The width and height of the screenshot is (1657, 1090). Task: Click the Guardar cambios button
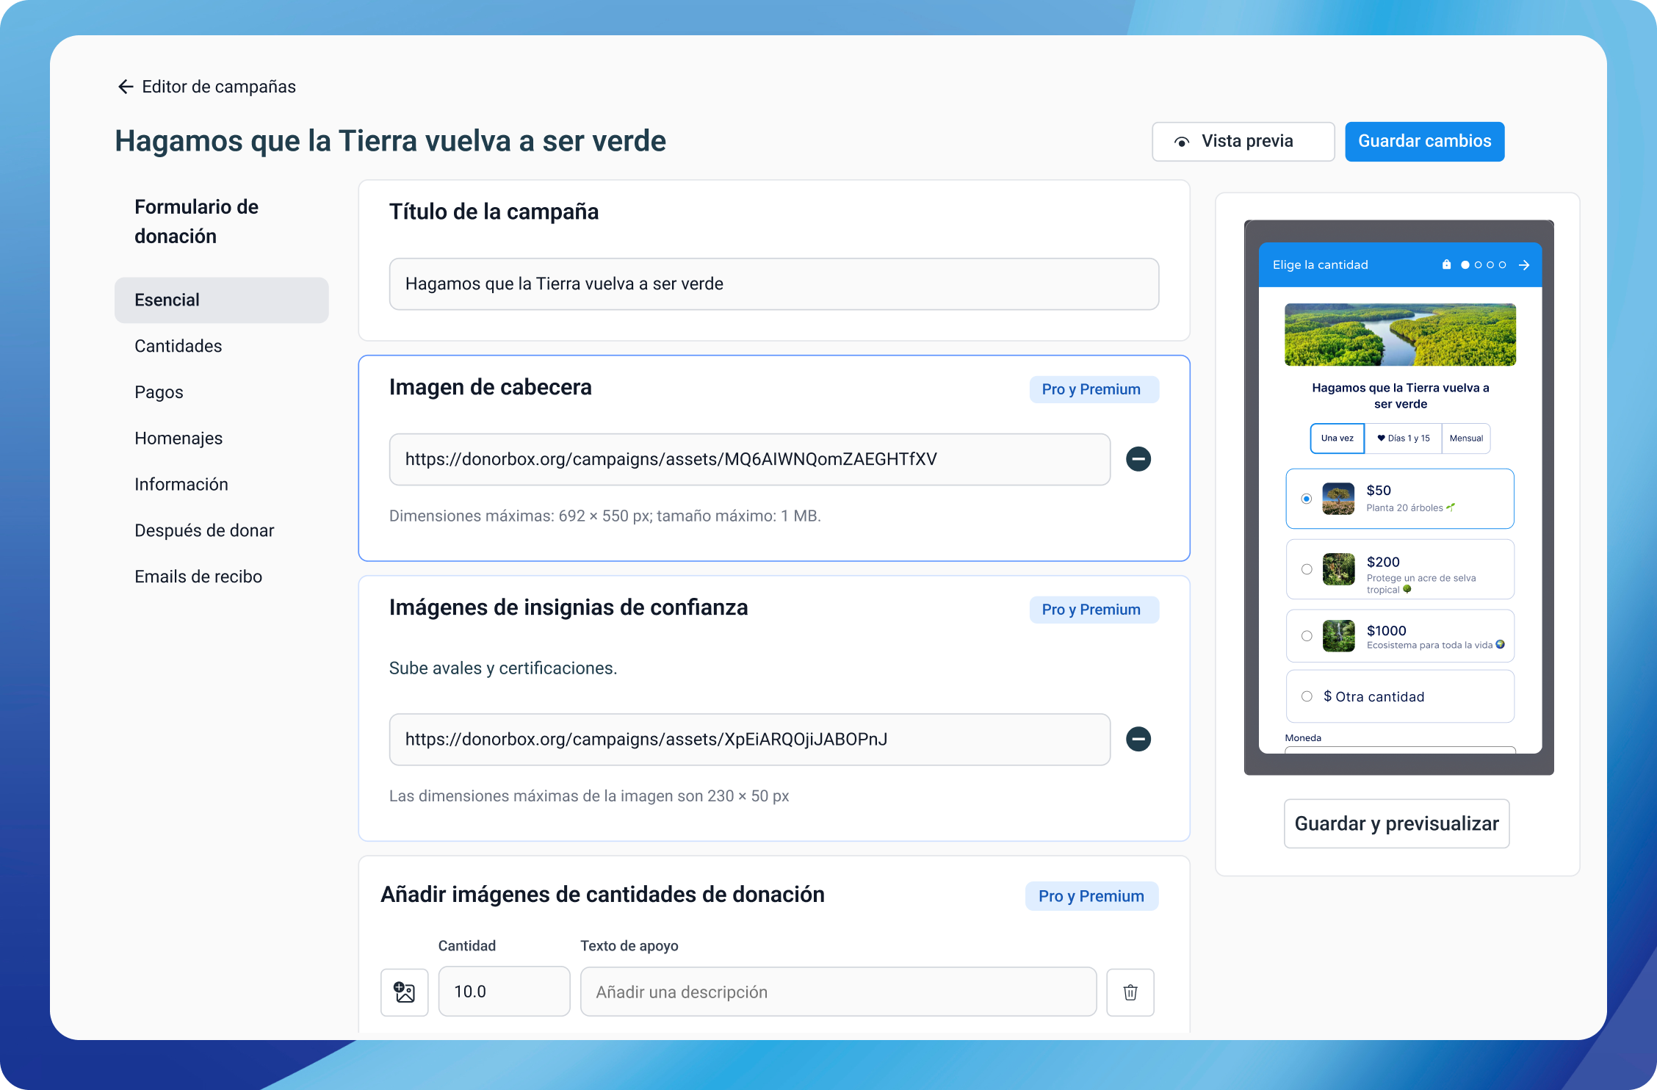[x=1424, y=142]
